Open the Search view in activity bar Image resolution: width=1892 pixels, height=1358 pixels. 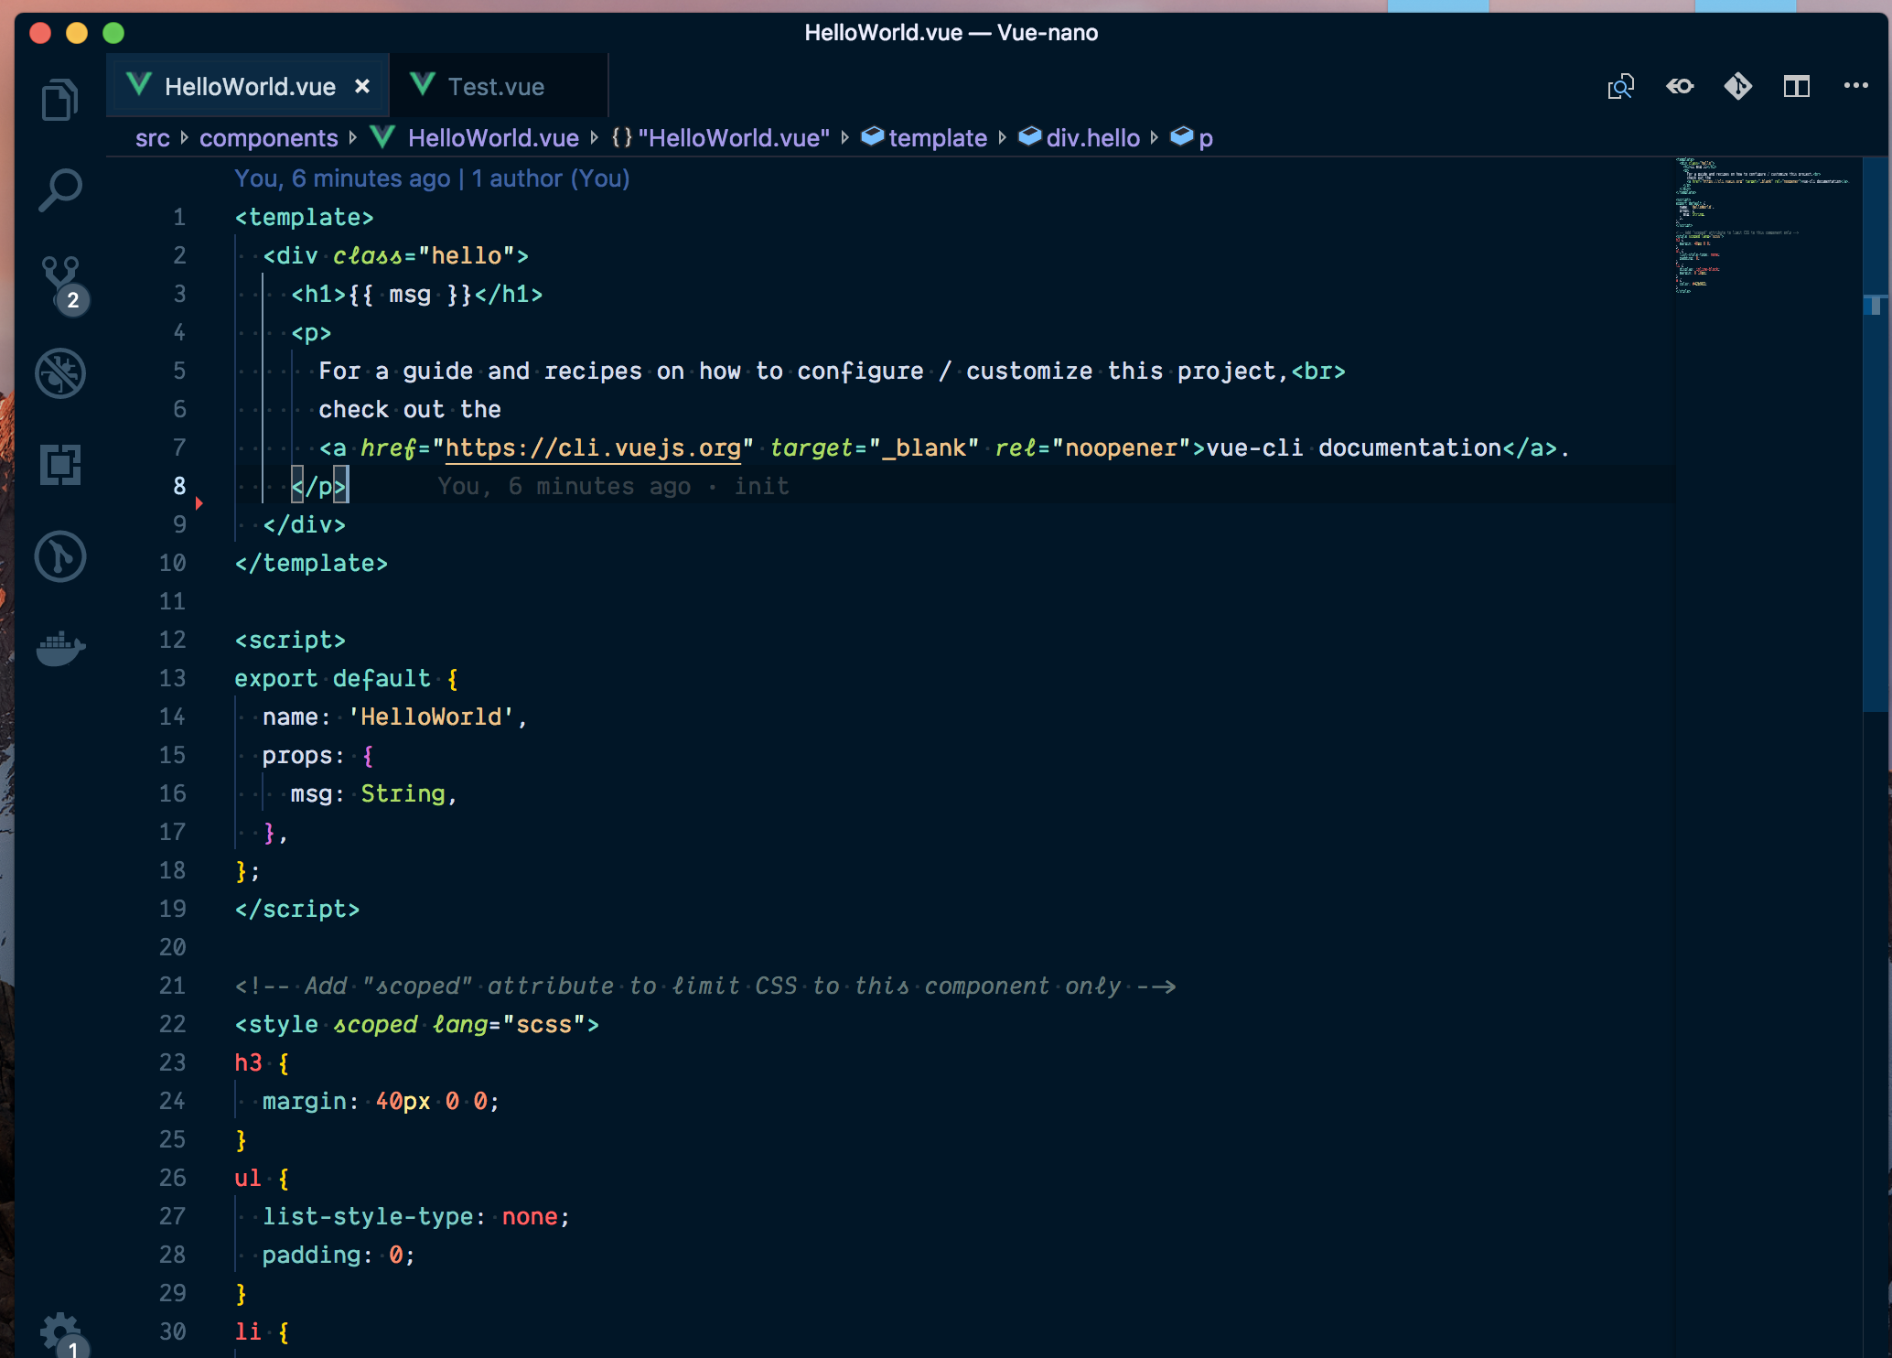(x=60, y=190)
